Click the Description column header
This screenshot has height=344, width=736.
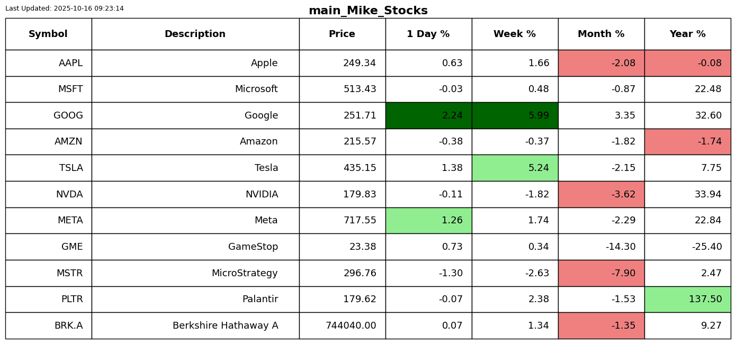click(195, 34)
